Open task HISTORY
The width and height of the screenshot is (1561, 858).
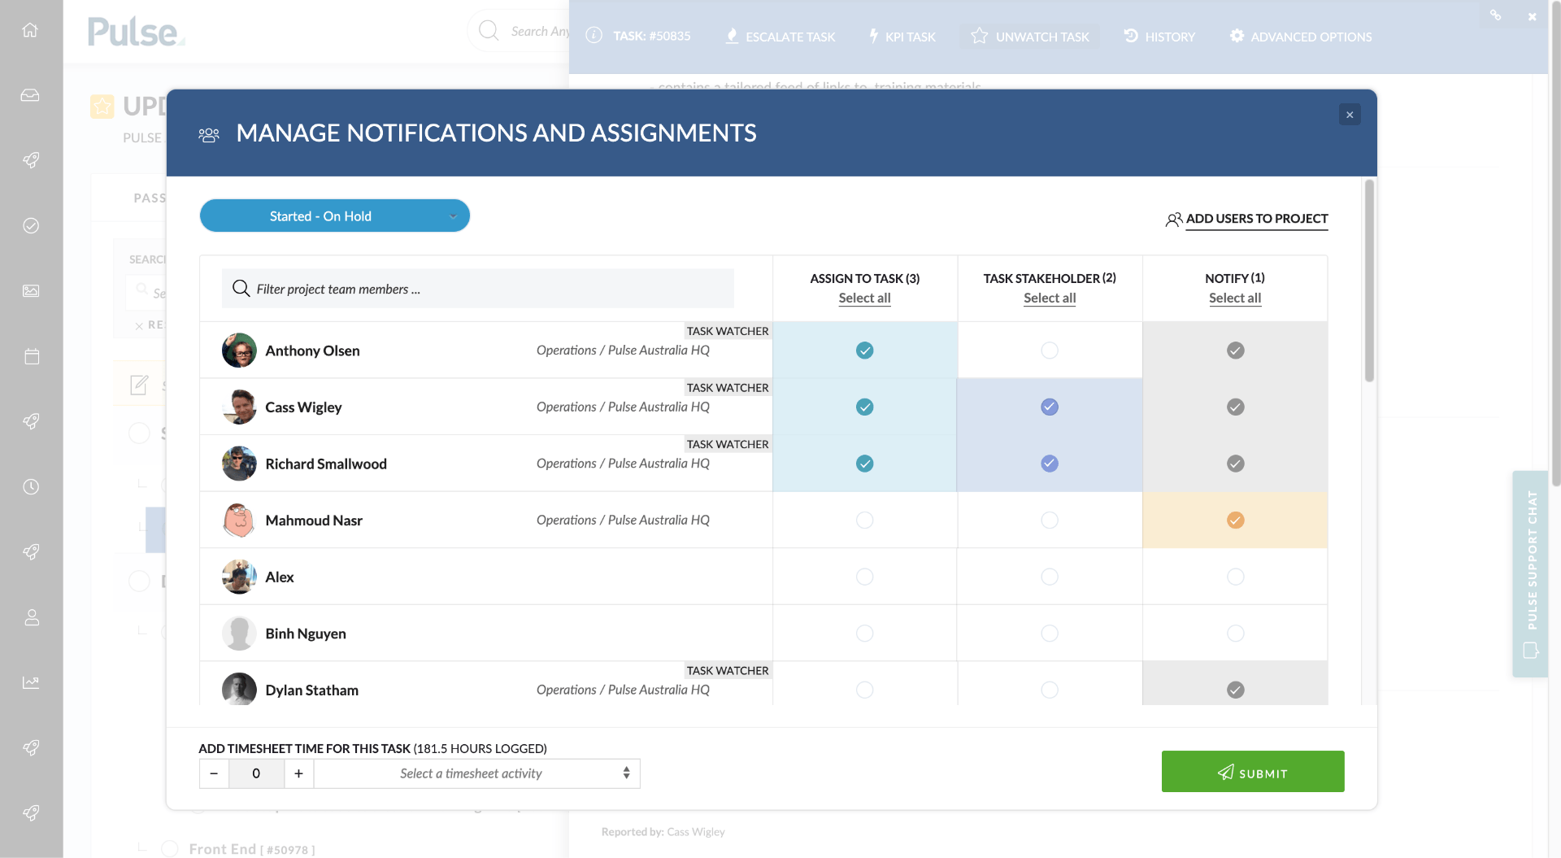(x=1159, y=37)
